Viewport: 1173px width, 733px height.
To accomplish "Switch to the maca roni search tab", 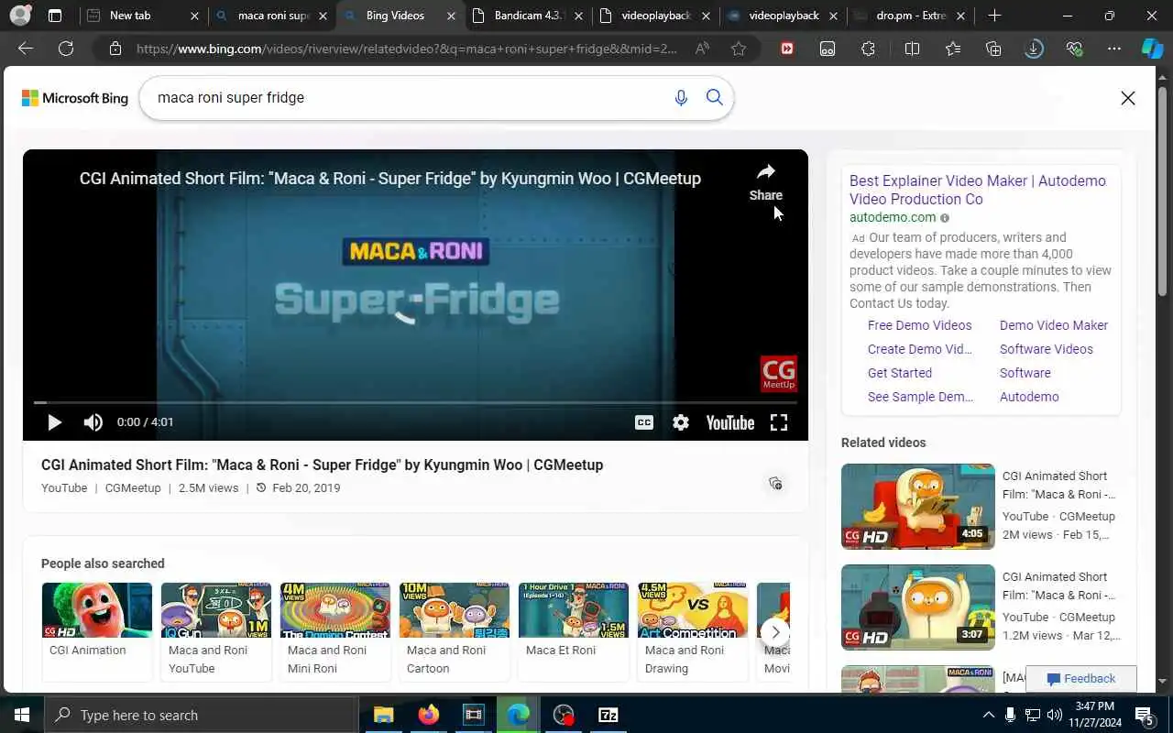I will [273, 16].
